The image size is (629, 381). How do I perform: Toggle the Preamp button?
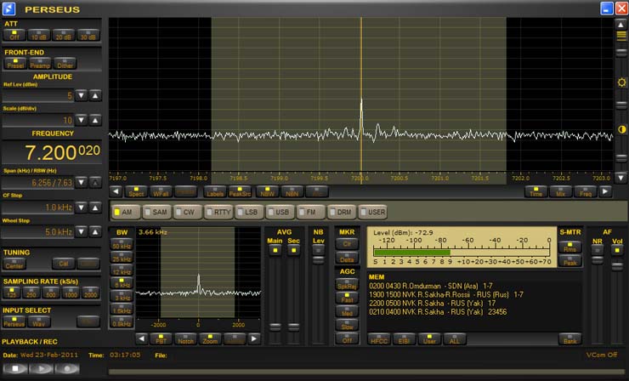coord(40,64)
